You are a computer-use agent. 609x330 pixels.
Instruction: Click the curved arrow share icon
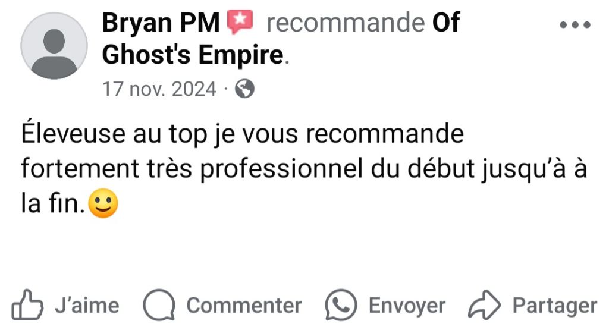484,305
